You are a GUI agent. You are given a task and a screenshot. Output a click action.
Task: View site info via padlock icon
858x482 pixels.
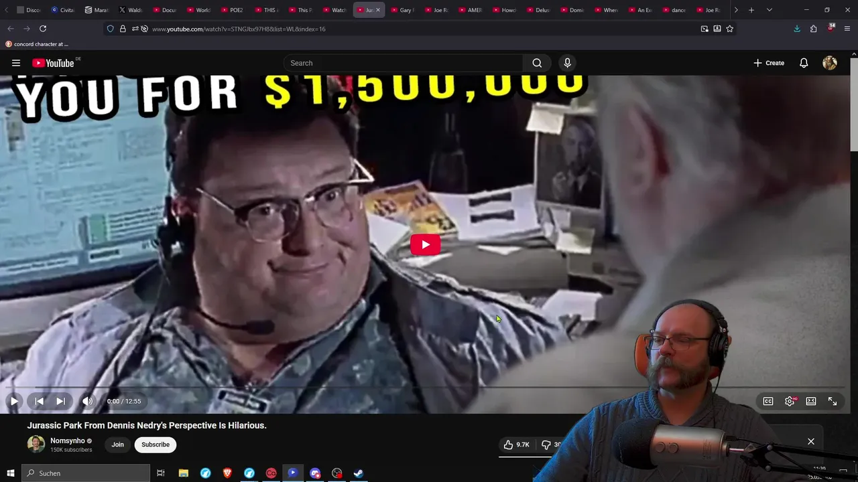click(x=123, y=29)
